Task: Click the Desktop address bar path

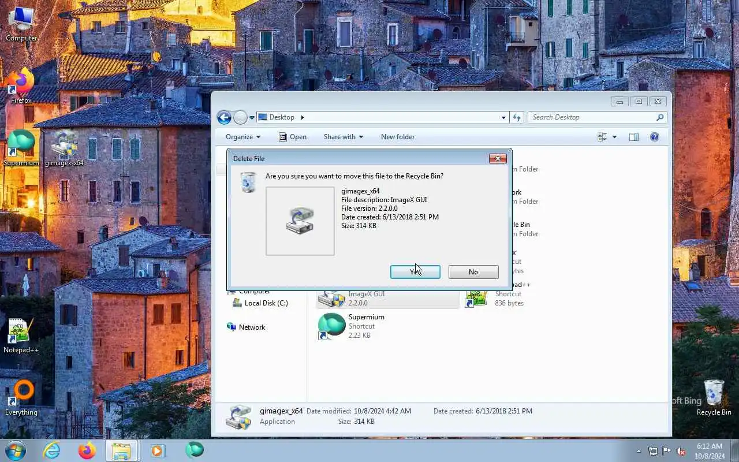Action: 282,117
